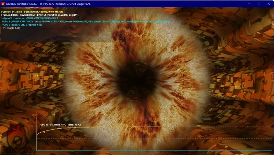Image resolution: width=274 pixels, height=155 pixels.
Task: Click the GPU 1 temperature graph label
Action: [x=61, y=124]
